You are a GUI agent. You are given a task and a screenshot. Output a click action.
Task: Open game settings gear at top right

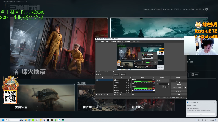(x=207, y=9)
